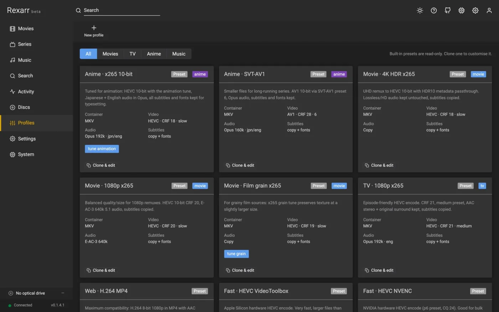
Task: Click the Fast · HEVC NVENC card title
Action: pos(387,291)
